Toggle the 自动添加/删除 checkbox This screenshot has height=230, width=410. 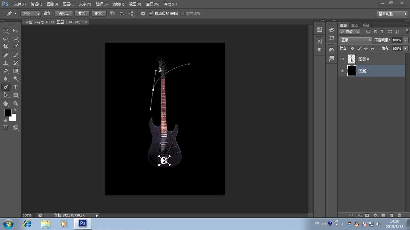151,14
